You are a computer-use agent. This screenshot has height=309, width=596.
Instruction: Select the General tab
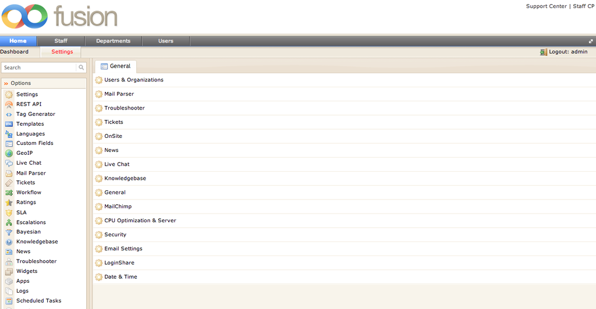click(x=116, y=66)
